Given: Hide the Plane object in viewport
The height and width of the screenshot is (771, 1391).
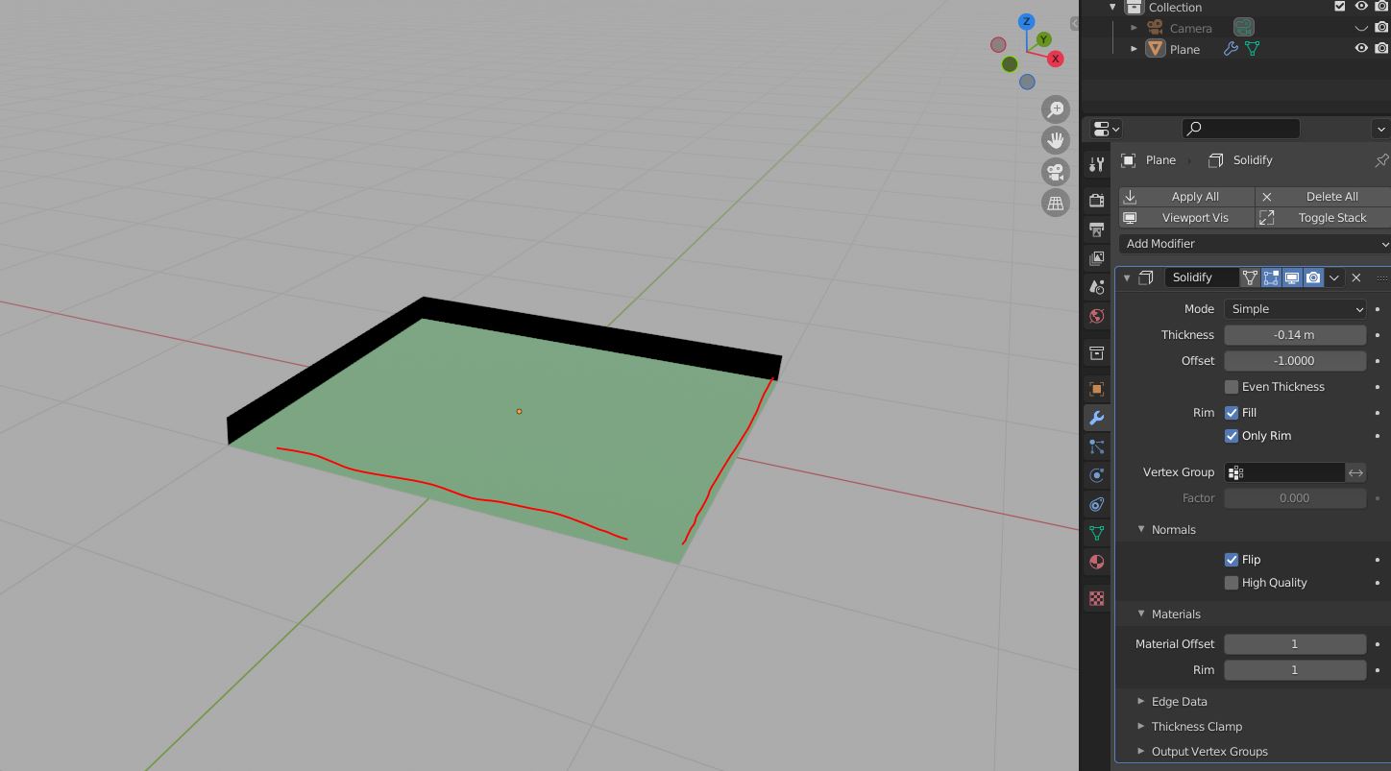Looking at the screenshot, I should (1361, 49).
